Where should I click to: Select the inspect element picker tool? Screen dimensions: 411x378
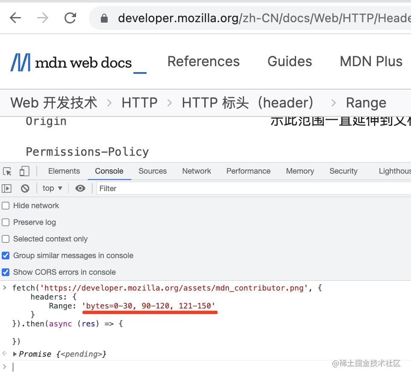pyautogui.click(x=6, y=171)
